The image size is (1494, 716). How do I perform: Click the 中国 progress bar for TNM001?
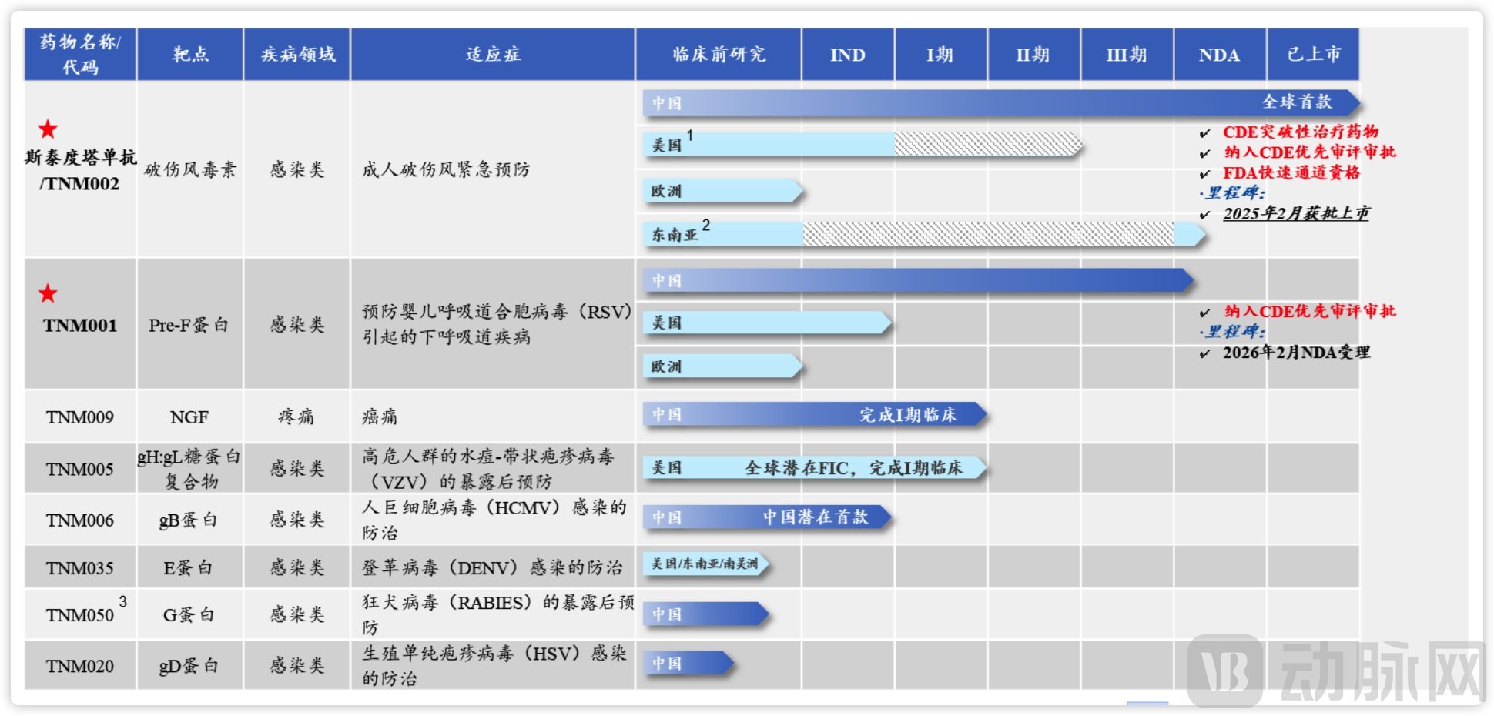point(918,280)
